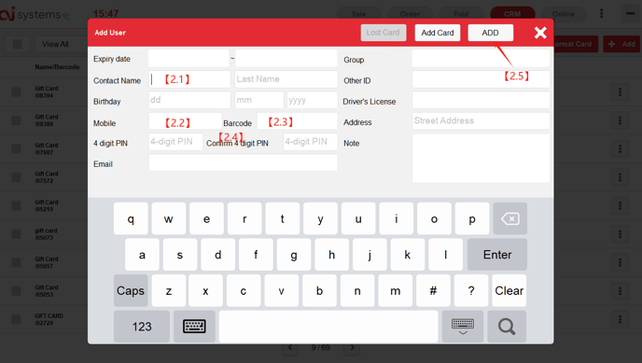Viewport: 642px width, 363px height.
Task: Click the Barcode input field
Action: 297,121
